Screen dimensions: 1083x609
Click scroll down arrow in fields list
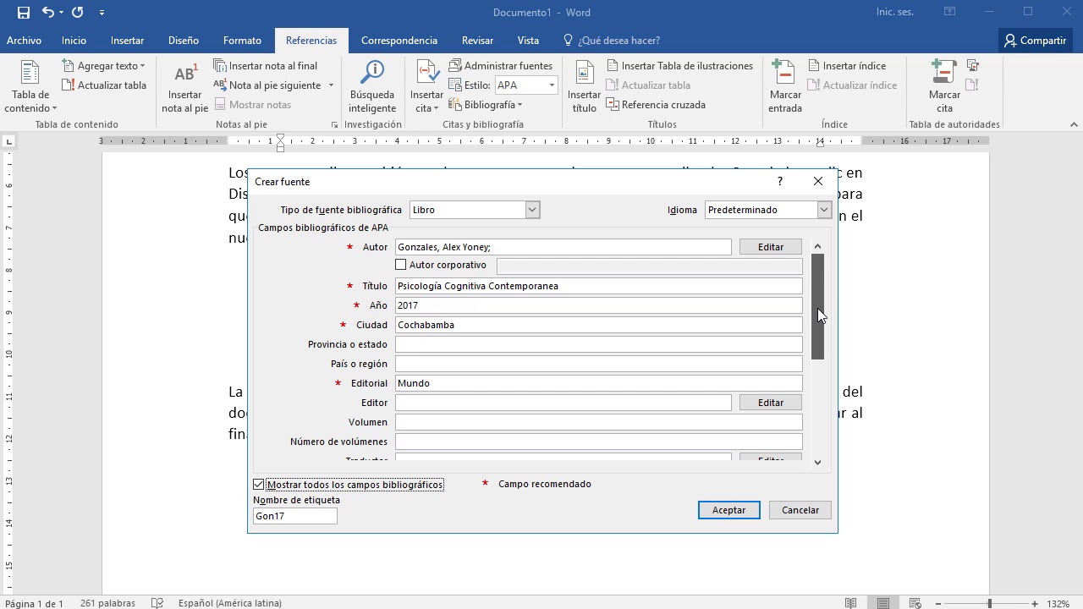[x=817, y=462]
